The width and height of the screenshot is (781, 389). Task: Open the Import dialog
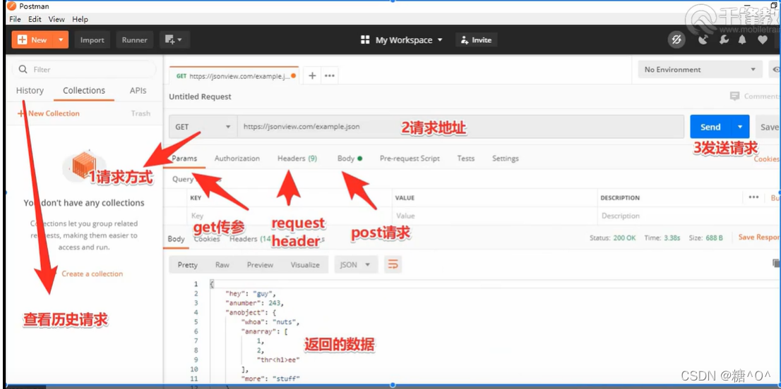point(92,39)
